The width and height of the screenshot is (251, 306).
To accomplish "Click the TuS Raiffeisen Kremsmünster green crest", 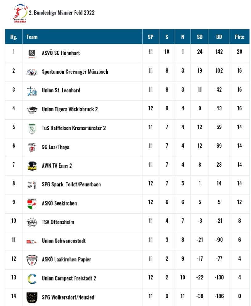I will click(x=32, y=129).
